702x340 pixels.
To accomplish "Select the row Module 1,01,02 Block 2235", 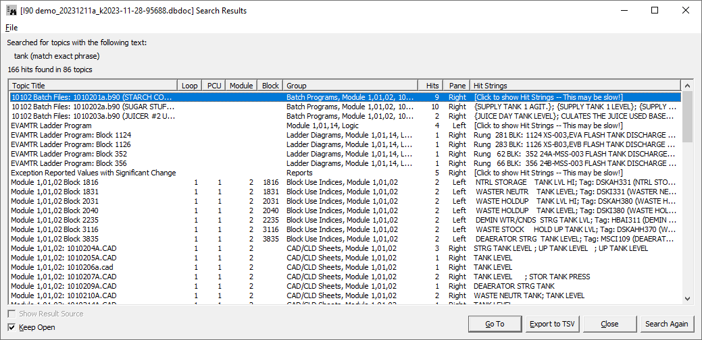I will click(345, 220).
